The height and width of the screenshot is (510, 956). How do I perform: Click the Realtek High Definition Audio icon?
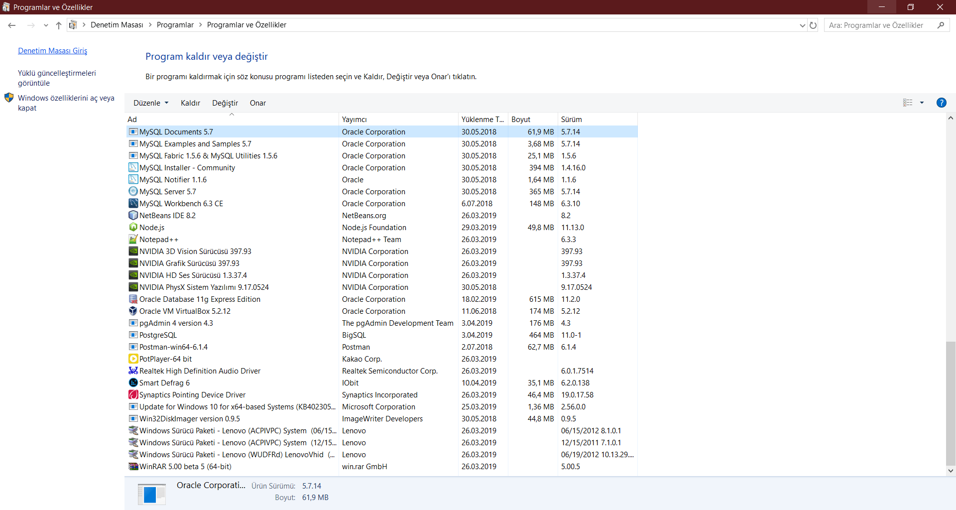click(133, 371)
